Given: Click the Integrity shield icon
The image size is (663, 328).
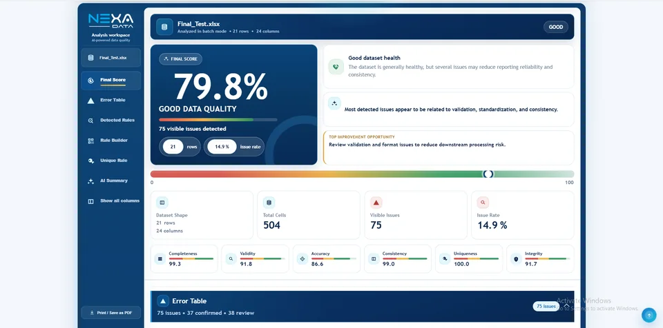Looking at the screenshot, I should [x=516, y=259].
